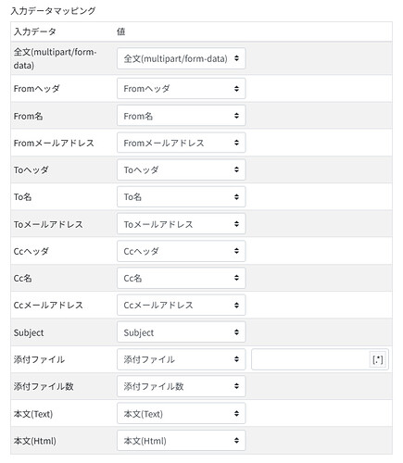The height and width of the screenshot is (463, 403).
Task: Open the Ccメールアドレス dropdown
Action: [x=182, y=306]
